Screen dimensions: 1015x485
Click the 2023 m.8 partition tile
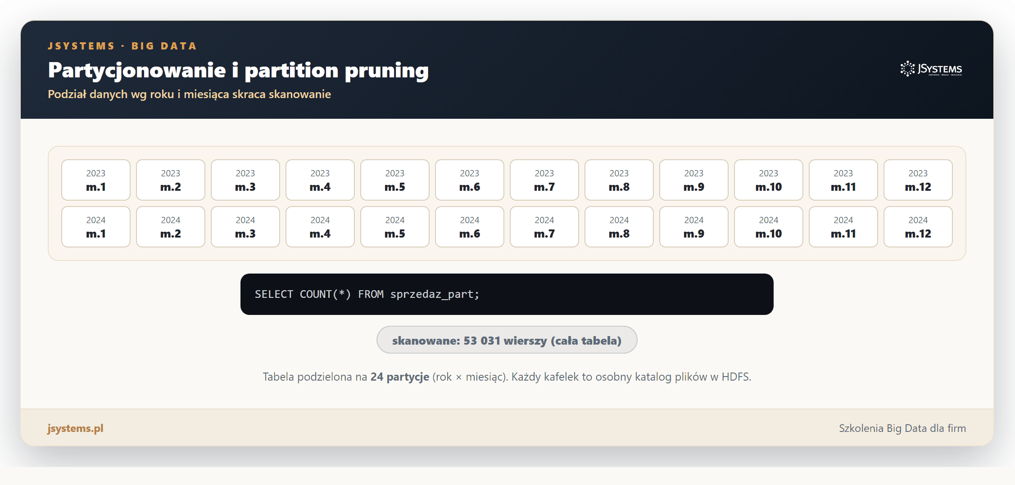tap(619, 180)
